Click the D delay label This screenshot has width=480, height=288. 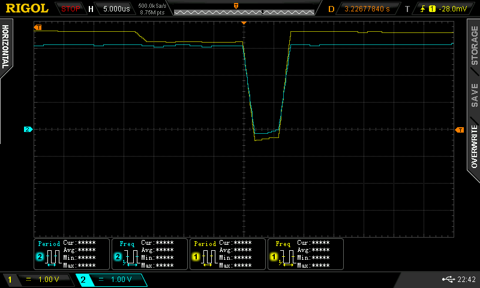tap(331, 9)
